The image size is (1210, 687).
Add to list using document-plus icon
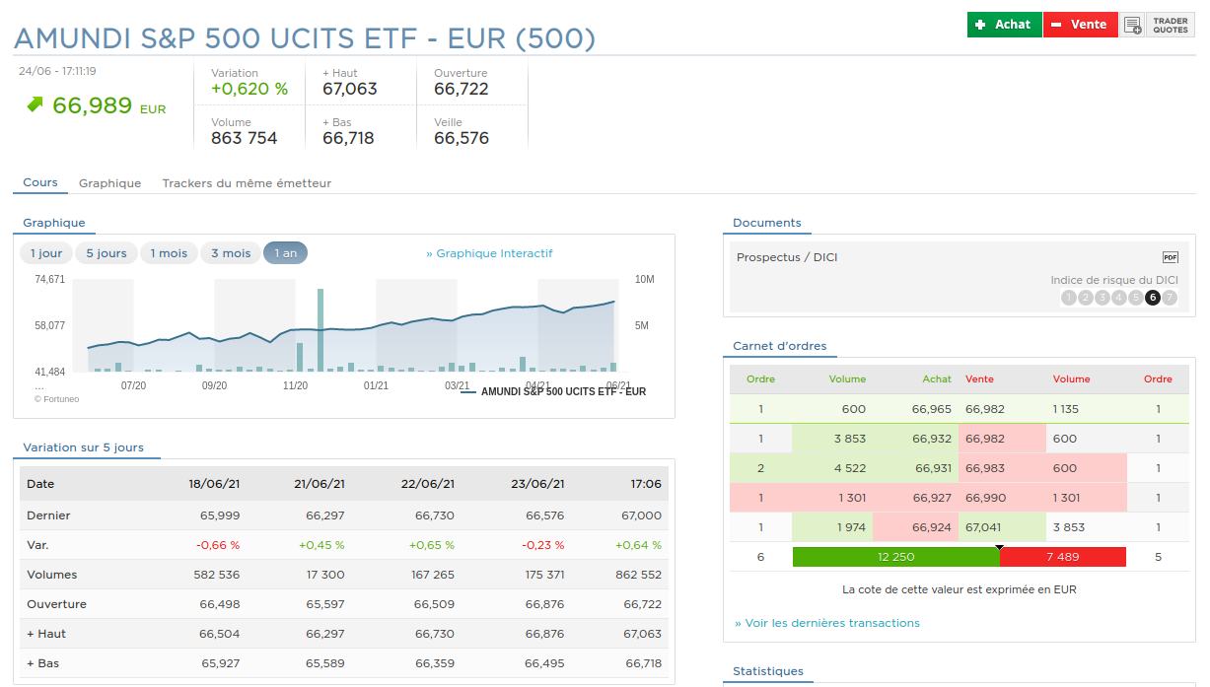tap(1132, 25)
